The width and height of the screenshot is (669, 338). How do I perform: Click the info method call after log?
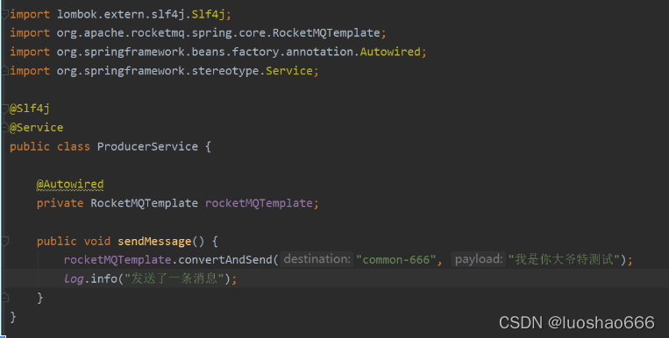(103, 278)
